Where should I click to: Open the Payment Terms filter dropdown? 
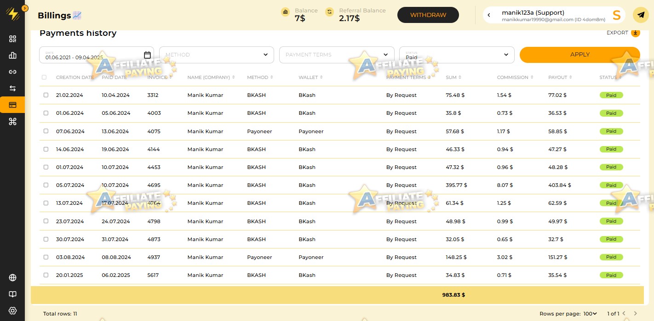(x=337, y=55)
